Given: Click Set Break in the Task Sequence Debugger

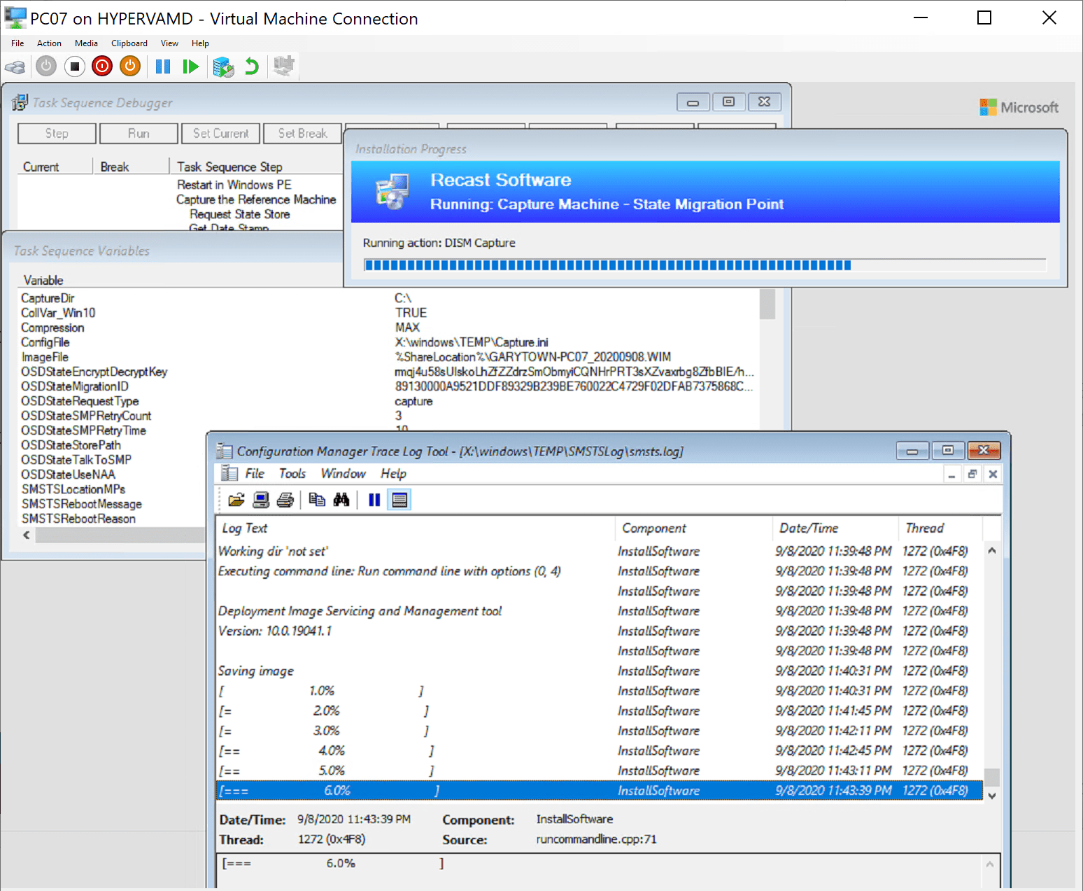Looking at the screenshot, I should (302, 133).
